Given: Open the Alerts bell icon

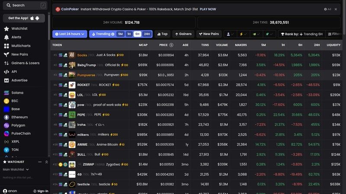Looking at the screenshot, I should [x=6, y=37].
